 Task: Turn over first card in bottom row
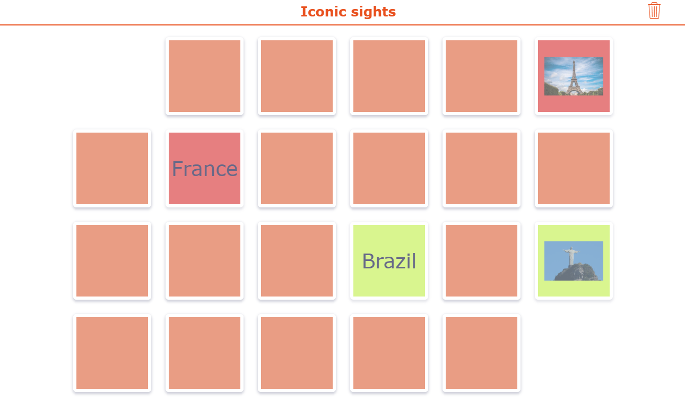point(112,353)
